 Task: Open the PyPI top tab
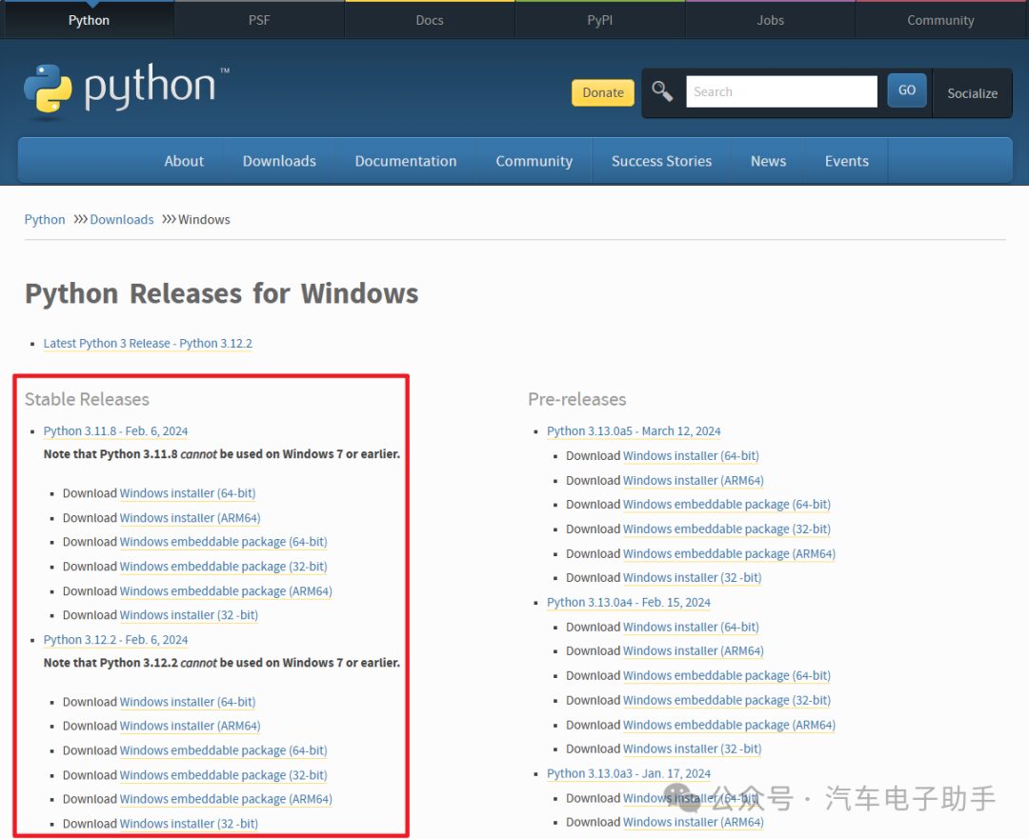(600, 20)
